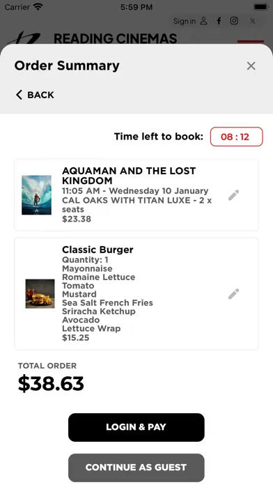Tap the 08:12 booking countdown timer

coord(237,137)
